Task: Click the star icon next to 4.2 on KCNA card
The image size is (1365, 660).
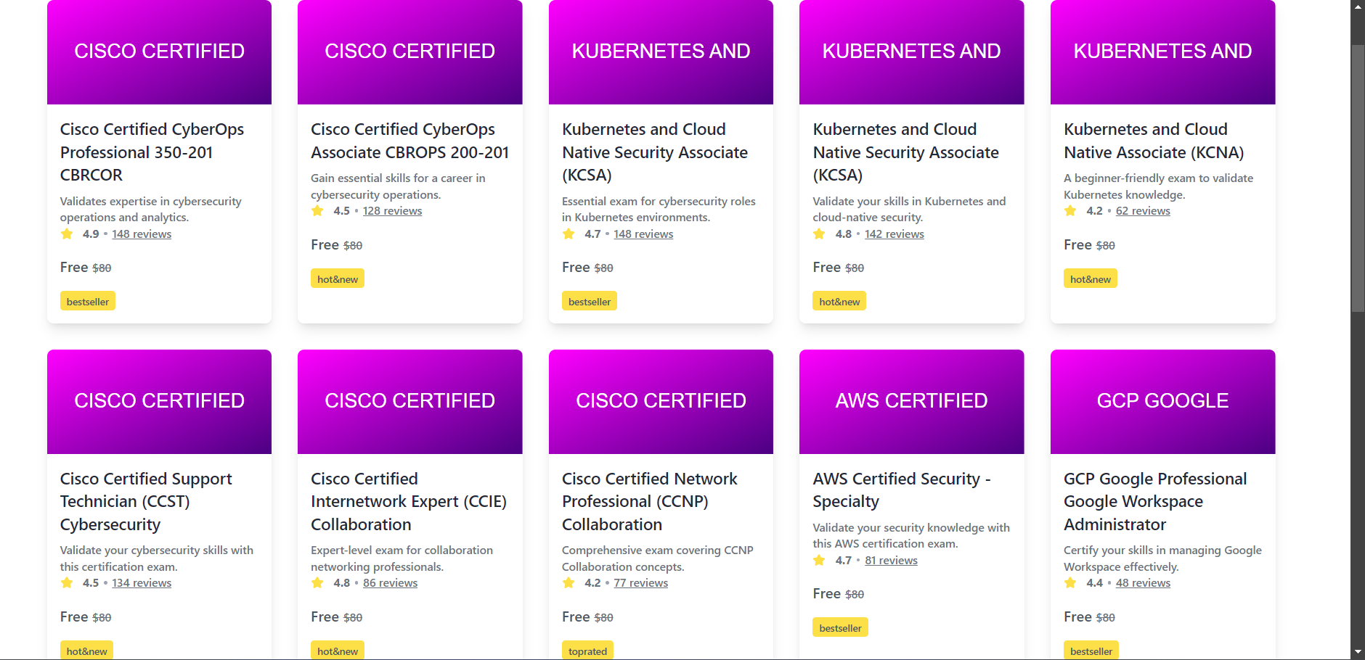Action: [1070, 210]
